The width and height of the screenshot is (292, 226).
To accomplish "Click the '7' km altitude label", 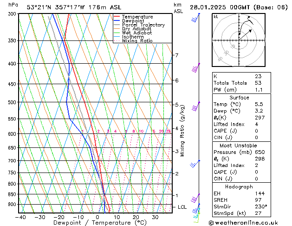I will coord(177,55).
